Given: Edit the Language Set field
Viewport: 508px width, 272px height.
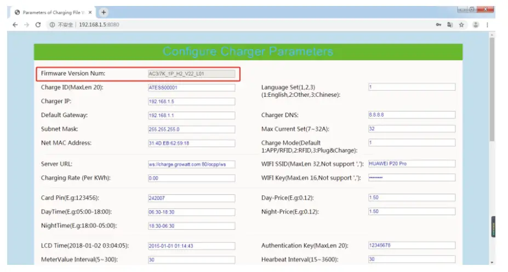Looking at the screenshot, I should 412,87.
